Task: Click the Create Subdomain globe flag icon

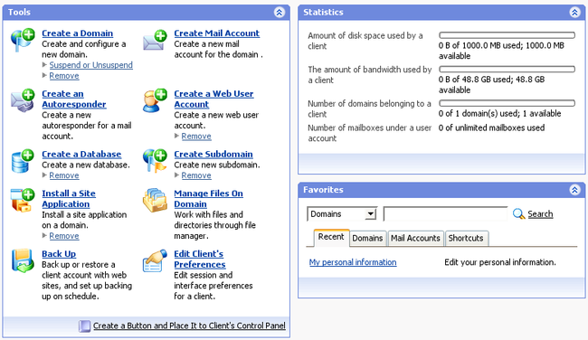Action: pos(155,161)
